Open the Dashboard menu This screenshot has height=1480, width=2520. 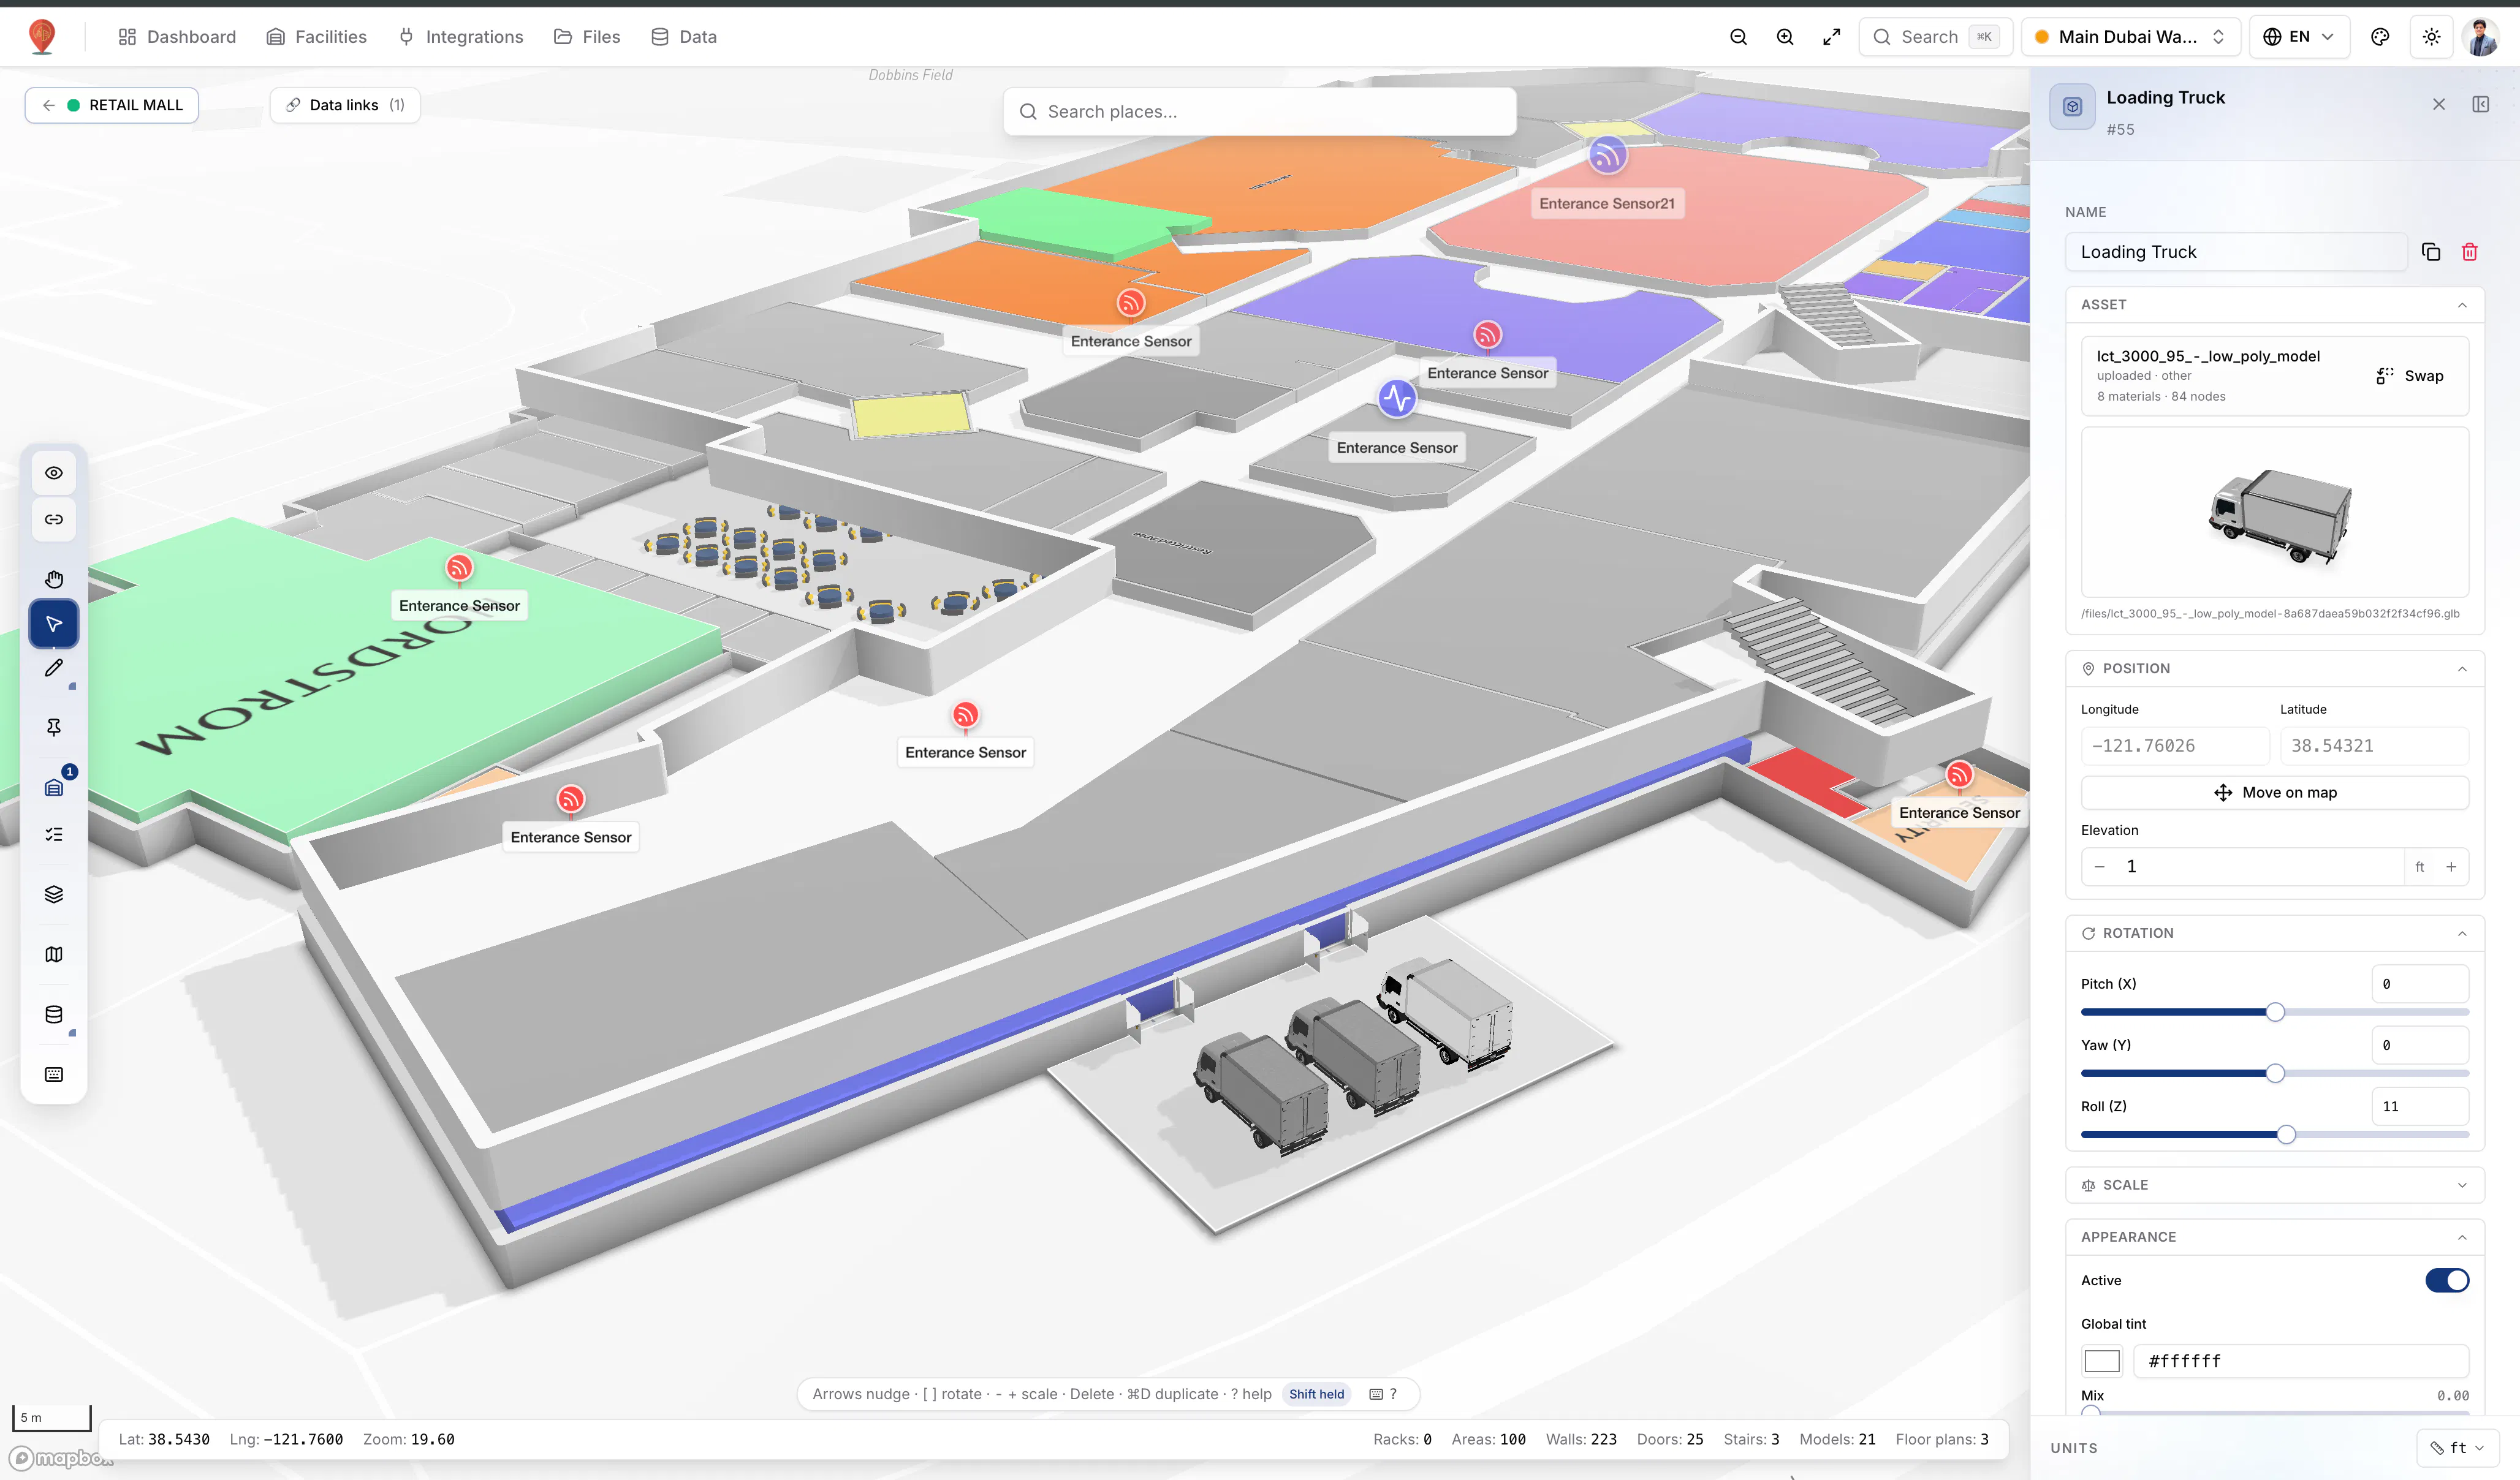[177, 37]
